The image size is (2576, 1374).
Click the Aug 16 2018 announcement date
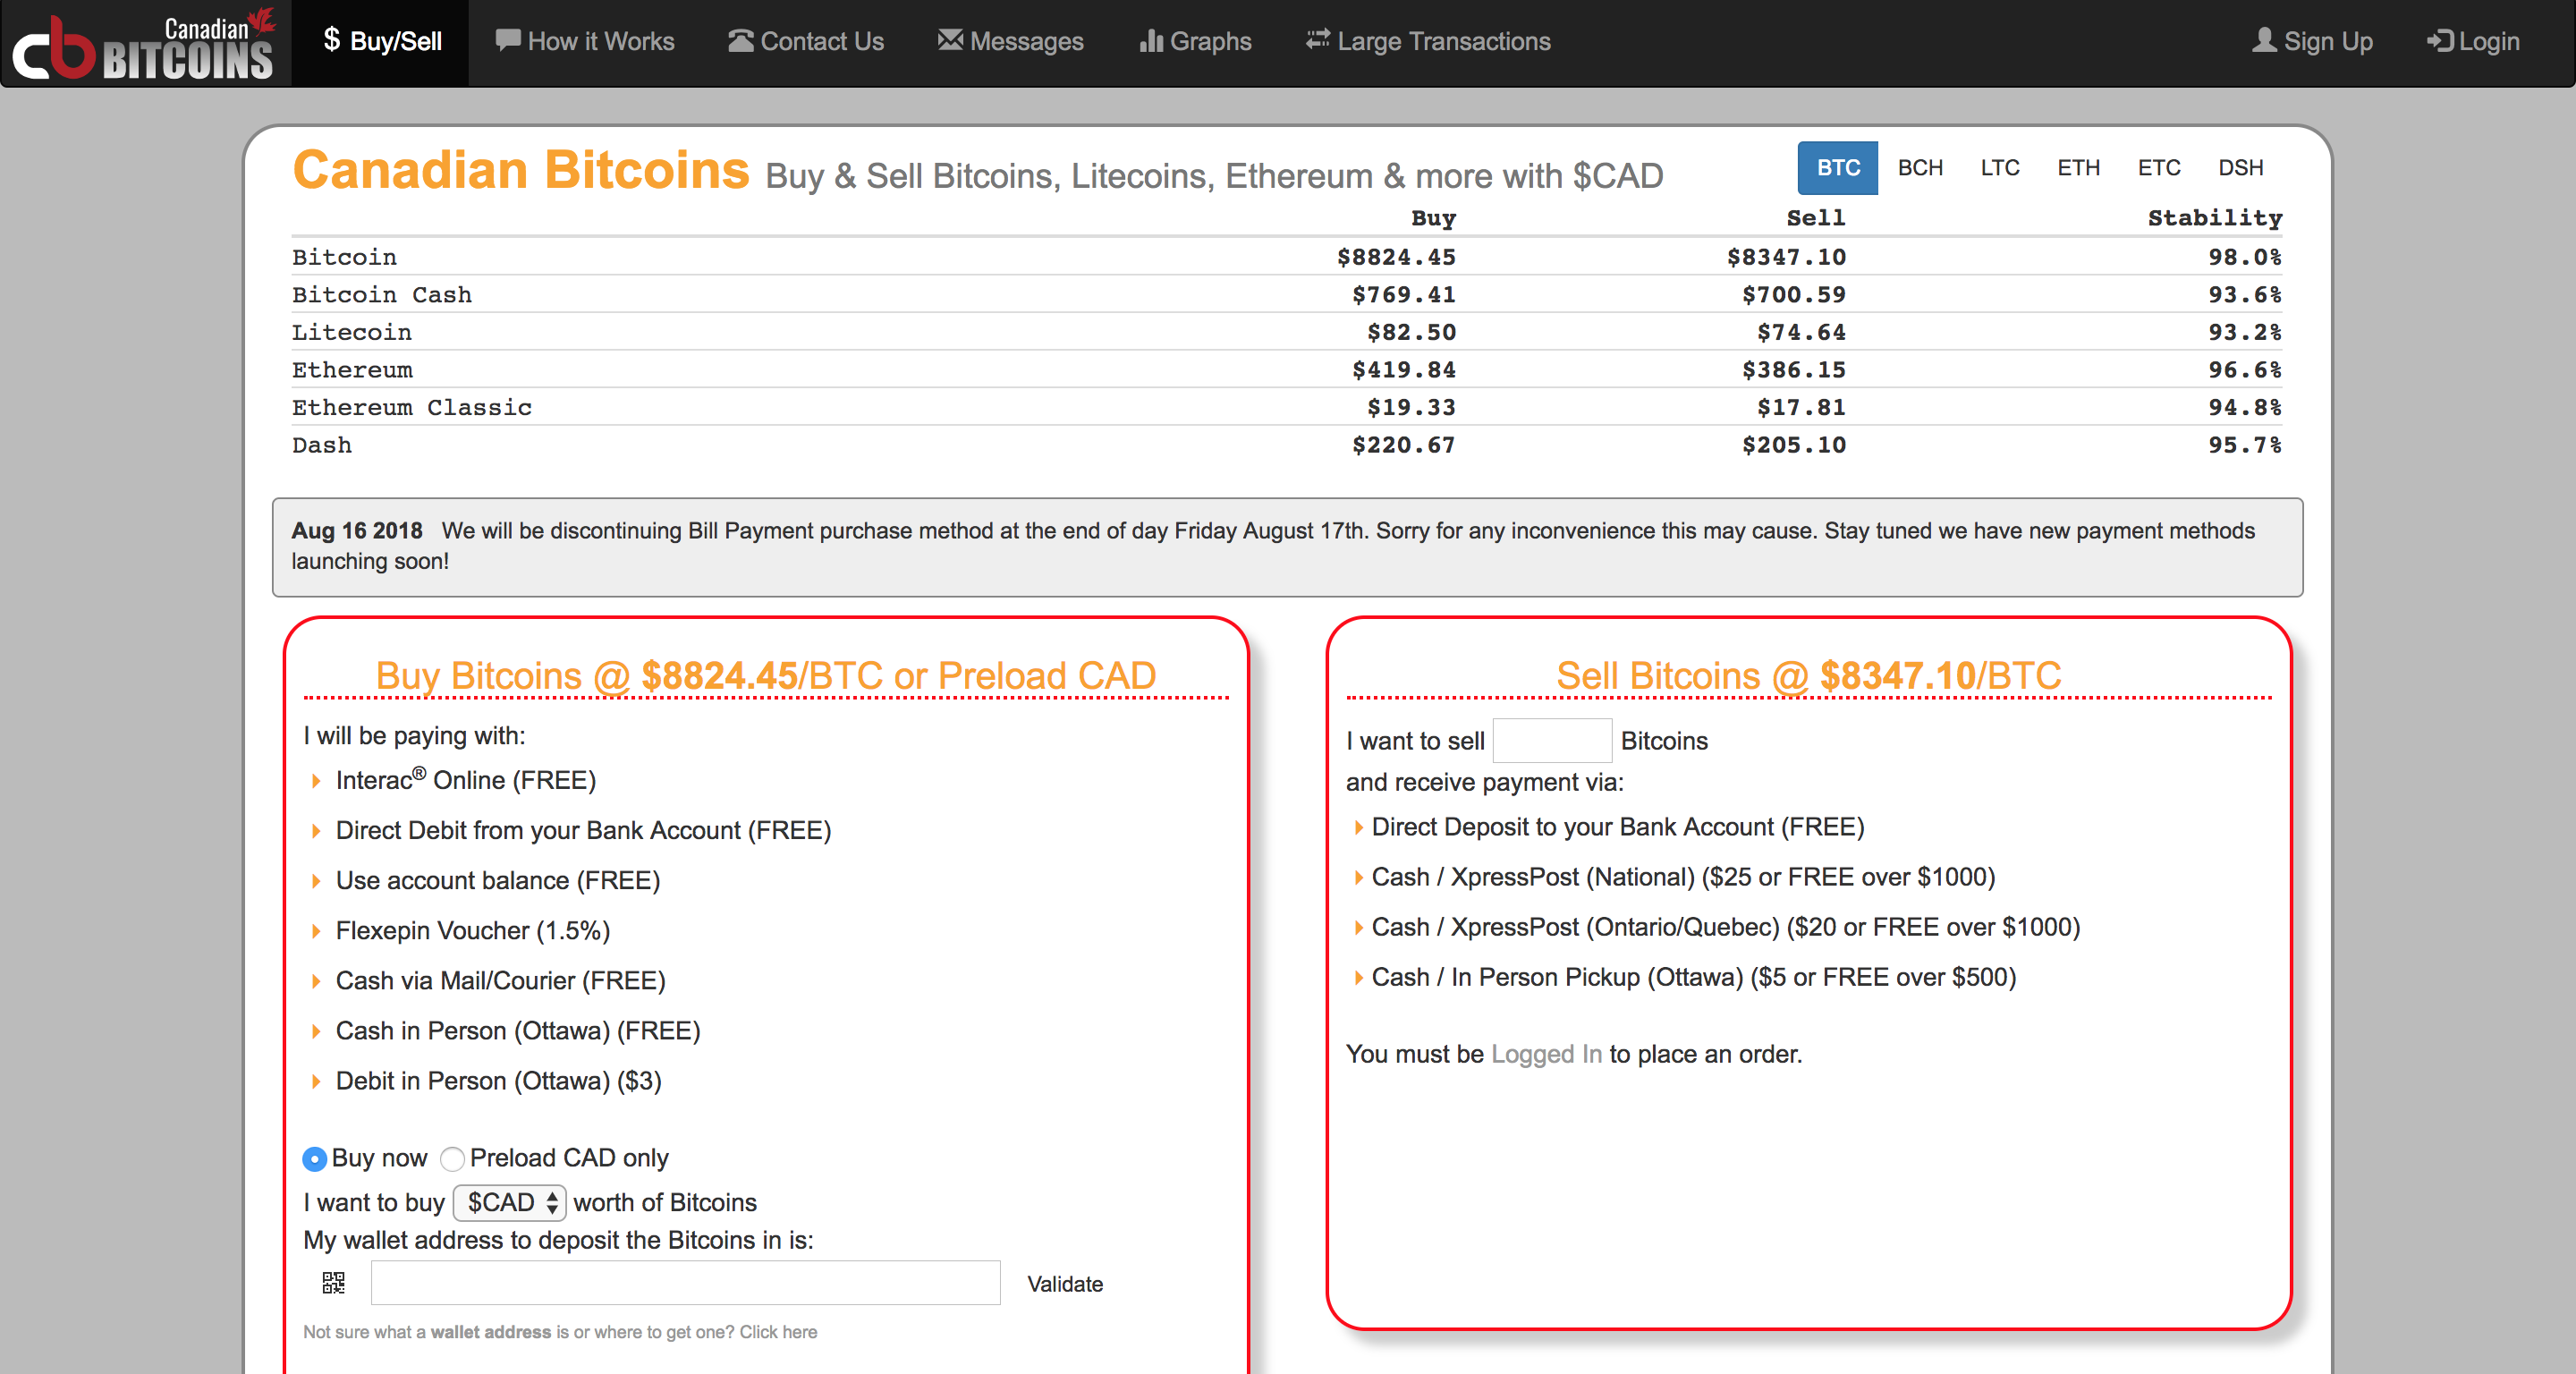point(357,531)
